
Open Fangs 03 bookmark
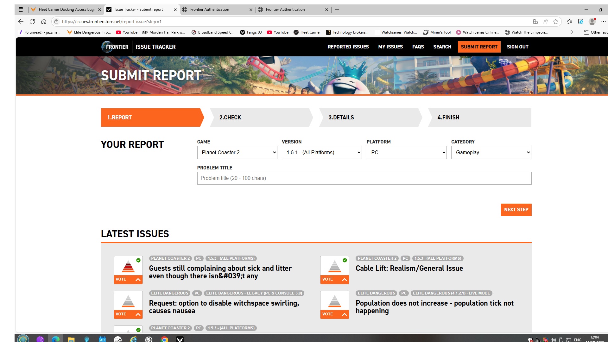click(x=251, y=32)
